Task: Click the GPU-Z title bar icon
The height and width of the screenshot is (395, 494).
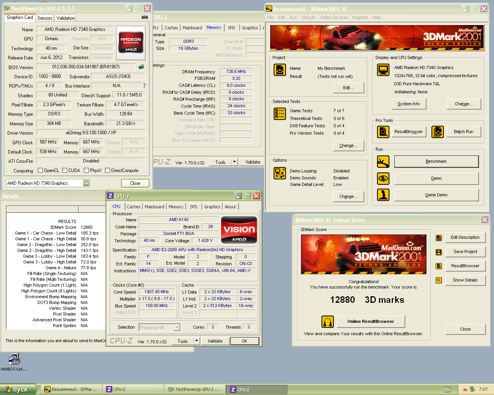Action: click(7, 8)
